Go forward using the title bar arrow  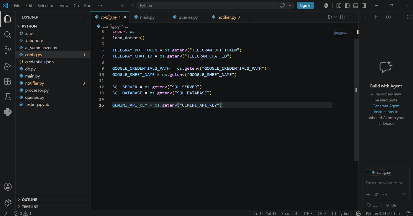(132, 6)
